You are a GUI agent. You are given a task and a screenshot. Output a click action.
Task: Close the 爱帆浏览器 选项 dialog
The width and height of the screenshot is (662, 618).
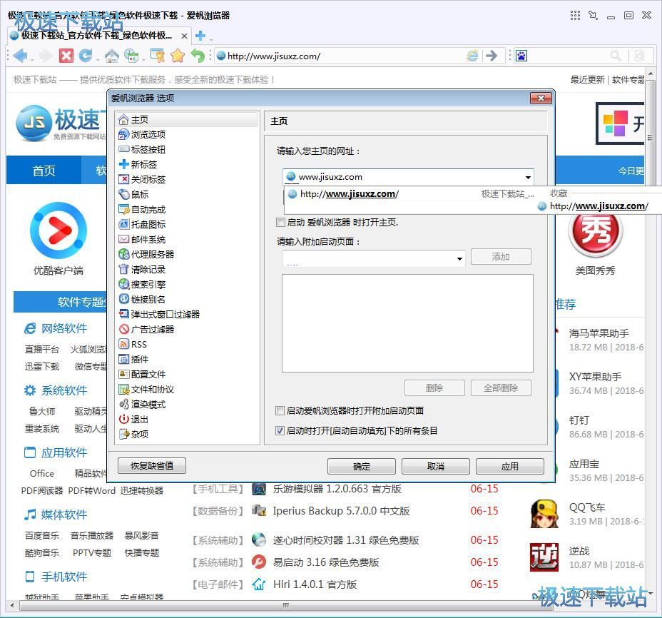click(x=541, y=98)
